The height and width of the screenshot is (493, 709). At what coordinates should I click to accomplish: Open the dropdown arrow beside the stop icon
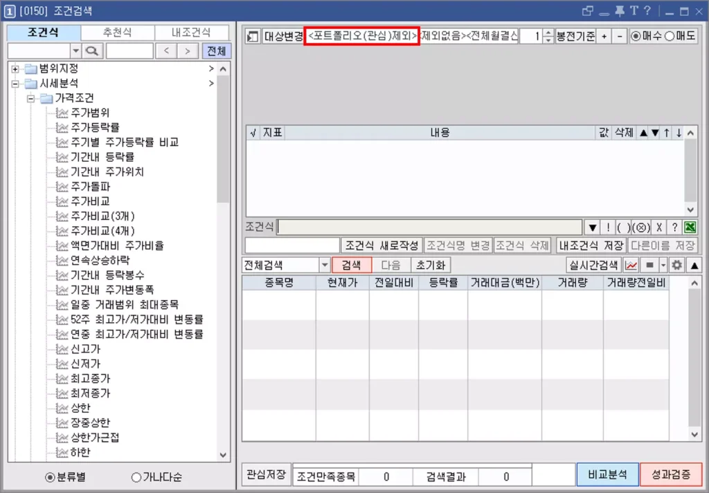coord(663,265)
